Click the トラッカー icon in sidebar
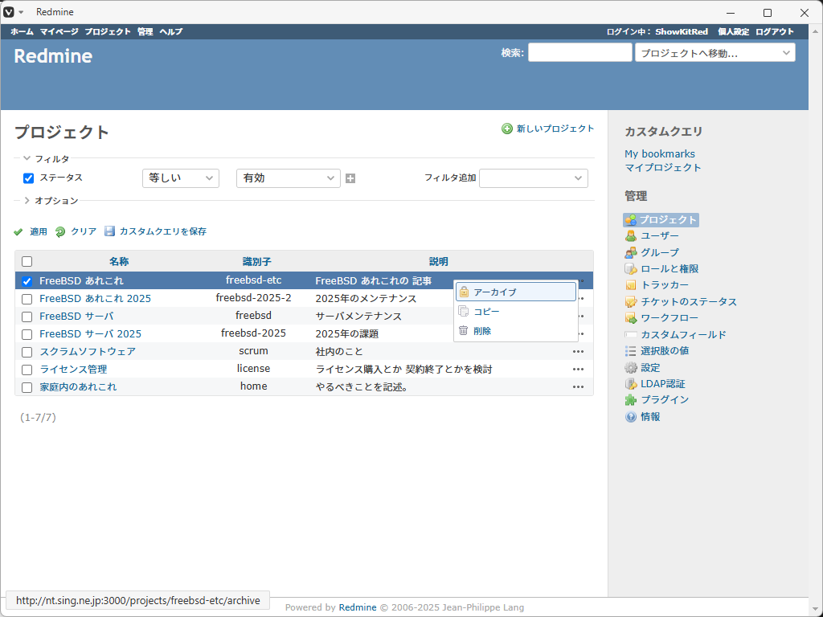This screenshot has width=823, height=617. (x=630, y=285)
